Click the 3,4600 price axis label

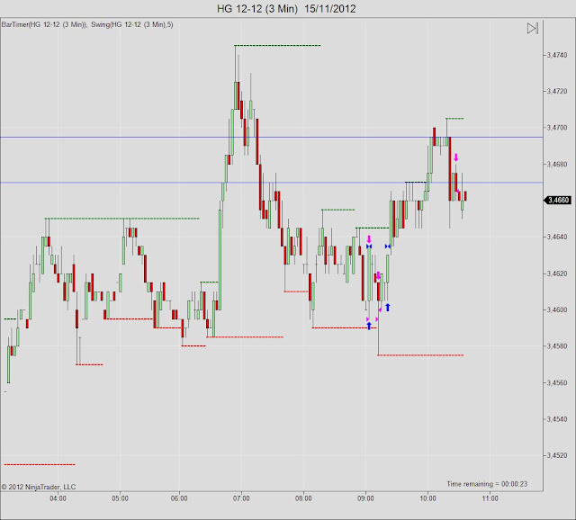(x=557, y=309)
